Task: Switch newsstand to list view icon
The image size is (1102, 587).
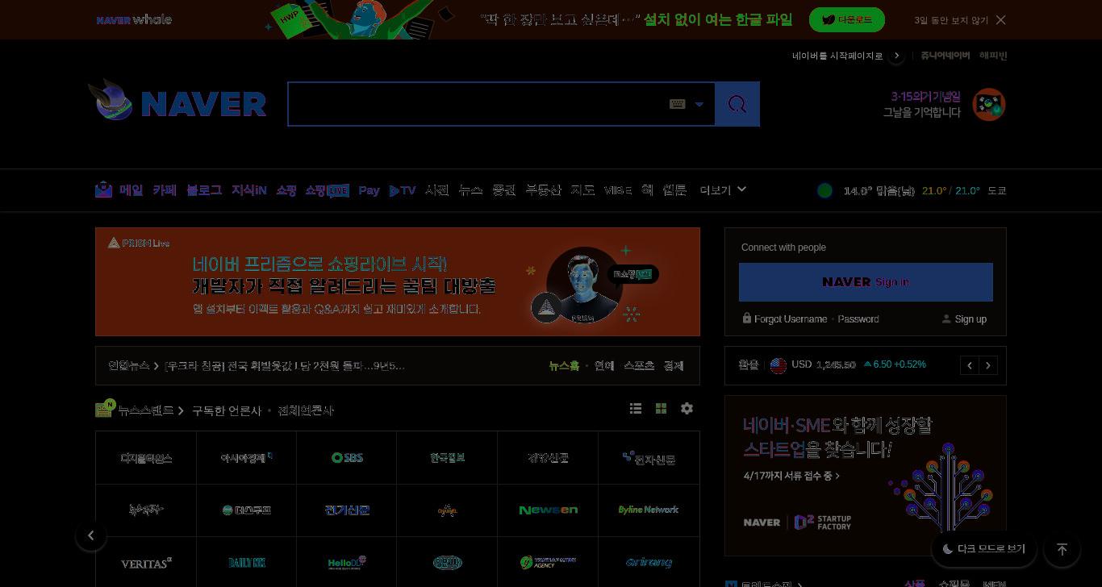Action: tap(636, 409)
